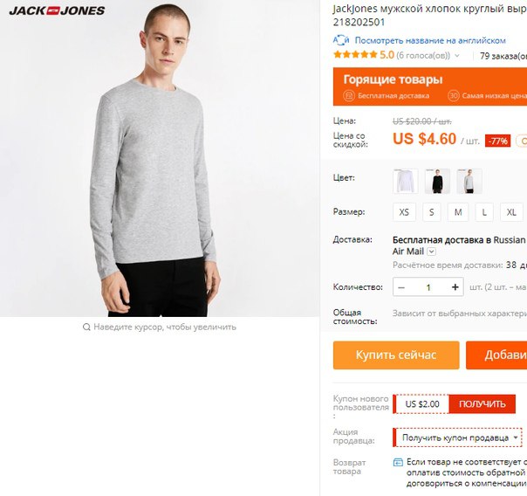Select size XS
The height and width of the screenshot is (496, 527).
click(404, 212)
